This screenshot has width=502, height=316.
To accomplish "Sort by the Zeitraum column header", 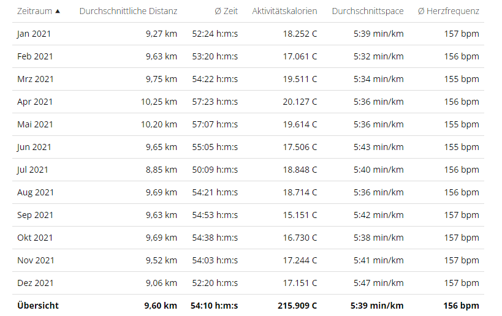I will (x=34, y=11).
